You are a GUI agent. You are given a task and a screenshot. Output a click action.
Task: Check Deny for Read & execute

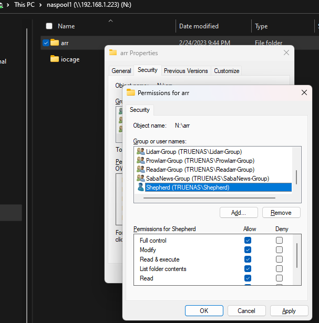tap(279, 259)
